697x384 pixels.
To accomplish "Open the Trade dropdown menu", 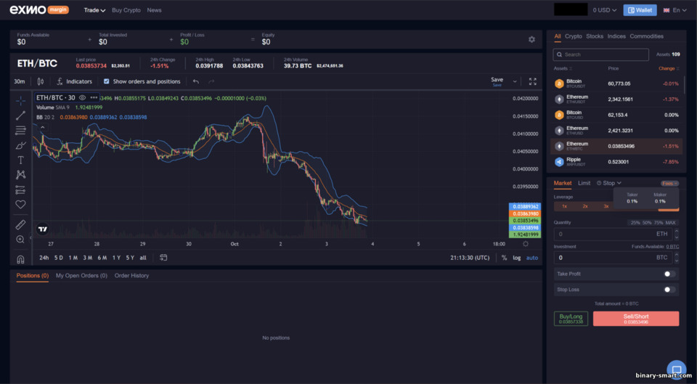I will tap(94, 9).
